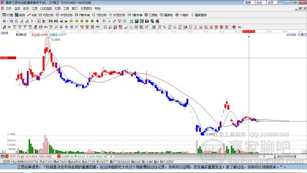Open the 9T四方形 tool
Viewport: 307px width, 173px height.
[117, 15]
